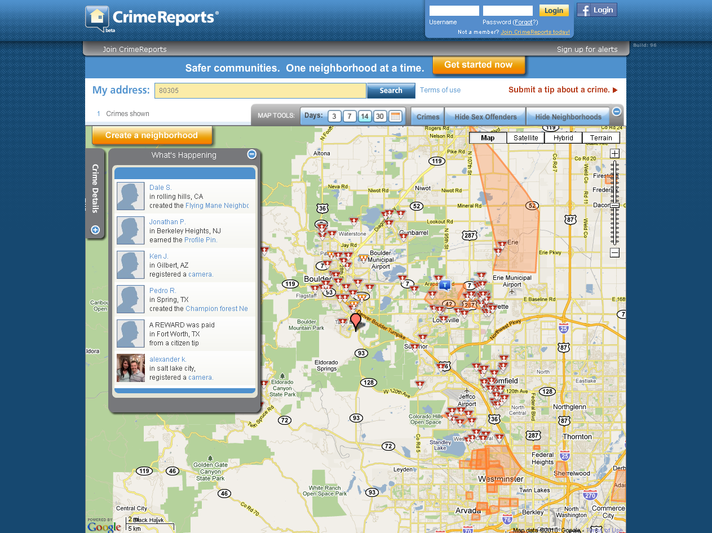Switch to Map view tab
The height and width of the screenshot is (533, 712).
coord(488,137)
